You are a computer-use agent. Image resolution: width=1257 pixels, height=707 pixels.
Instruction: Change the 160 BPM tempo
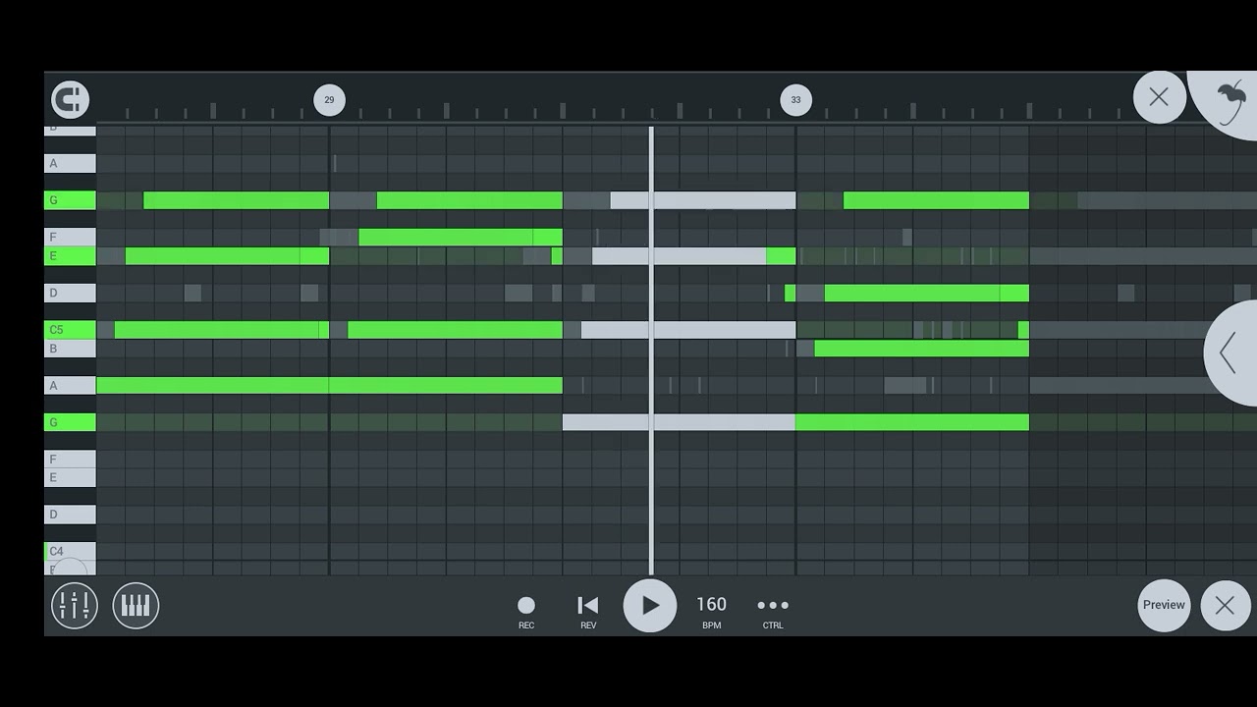coord(711,611)
